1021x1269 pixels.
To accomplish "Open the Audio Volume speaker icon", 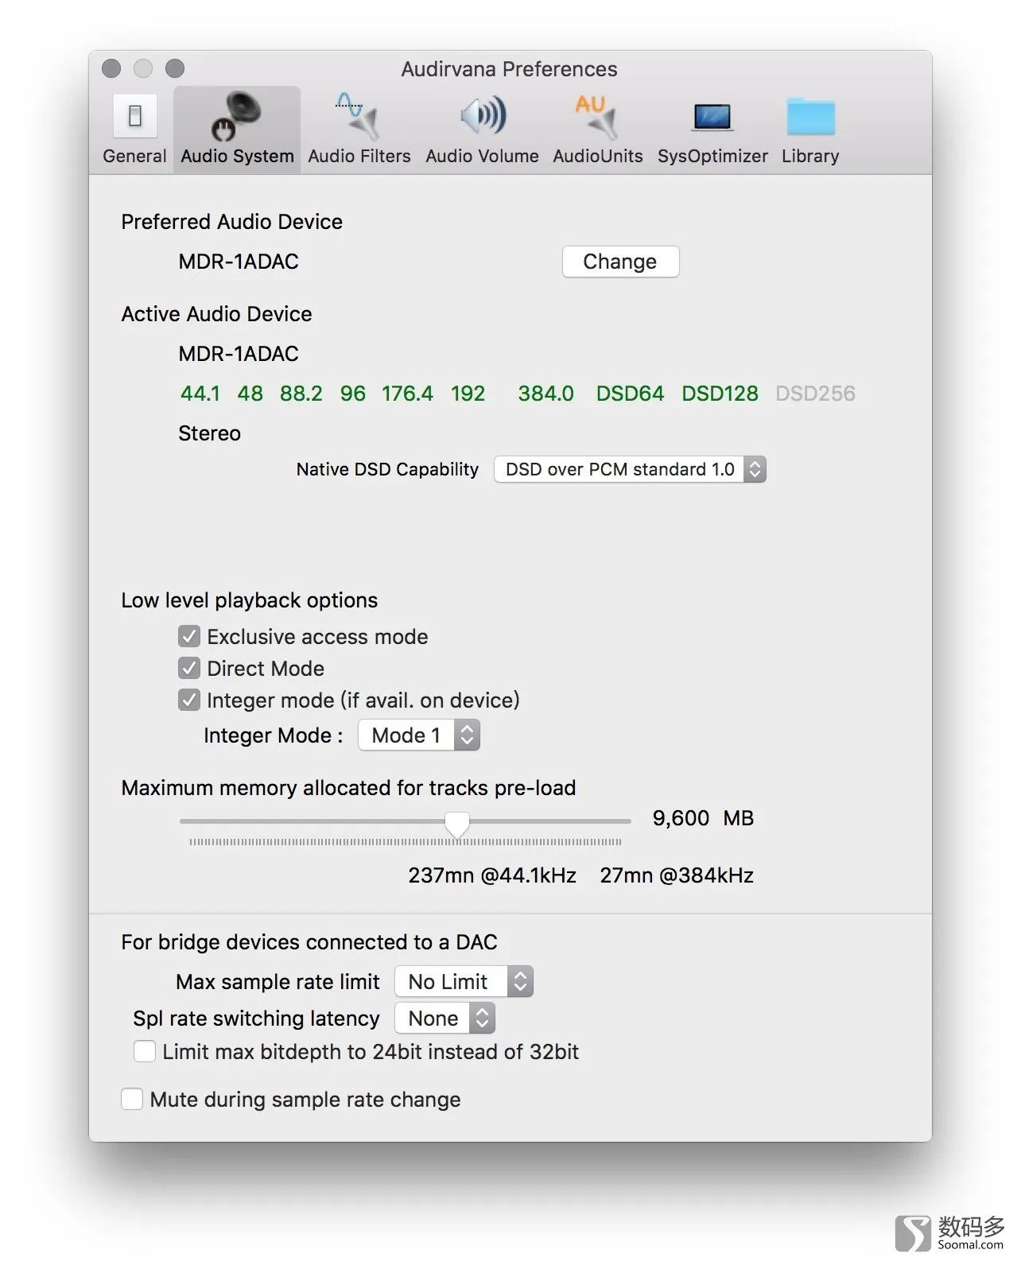I will pos(483,116).
